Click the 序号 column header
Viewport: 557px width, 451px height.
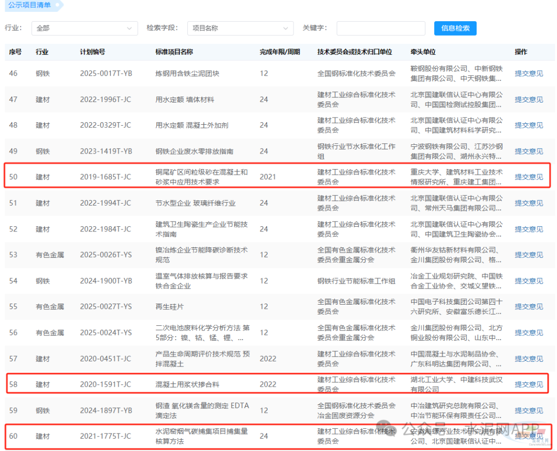coord(15,52)
